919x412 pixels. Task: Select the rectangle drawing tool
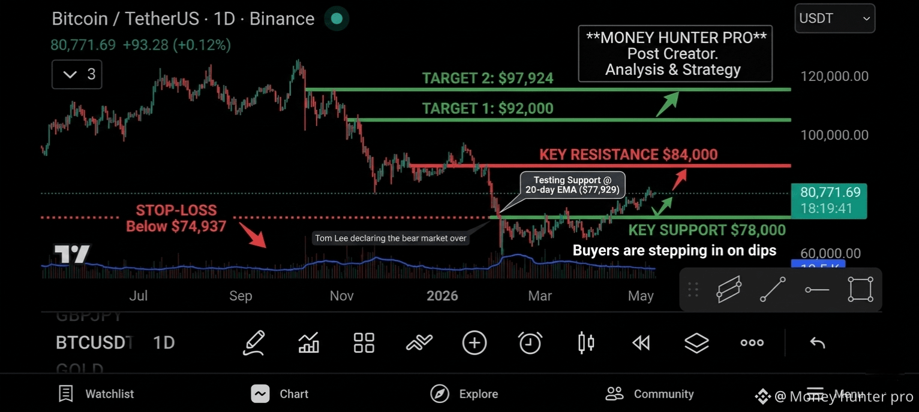[x=861, y=290]
